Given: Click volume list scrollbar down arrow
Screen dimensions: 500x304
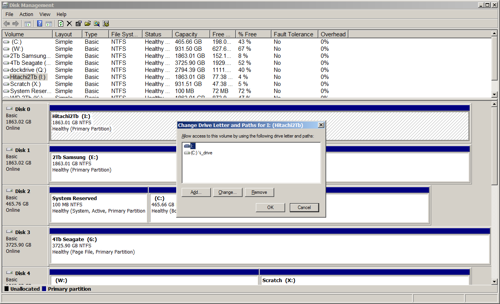Looking at the screenshot, I should coord(494,95).
